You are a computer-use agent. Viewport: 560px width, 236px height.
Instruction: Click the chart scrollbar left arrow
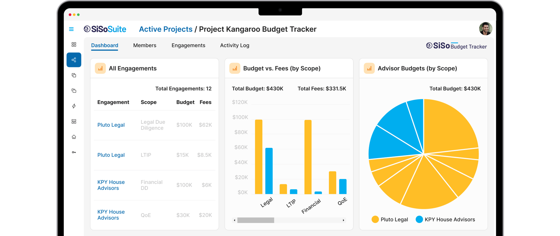tap(235, 220)
